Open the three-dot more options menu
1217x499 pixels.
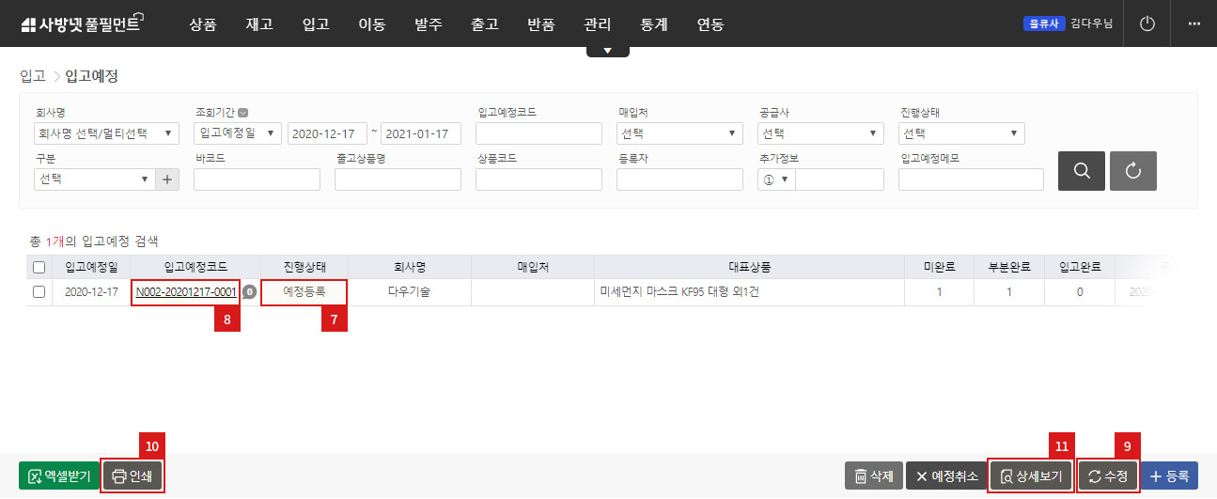click(1194, 23)
